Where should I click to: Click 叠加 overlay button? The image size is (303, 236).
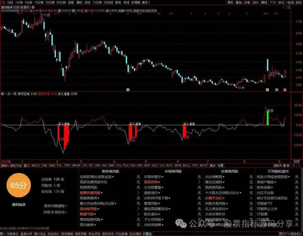tap(239, 2)
